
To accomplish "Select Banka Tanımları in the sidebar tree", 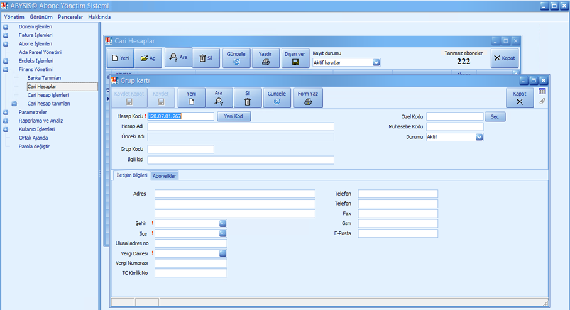I will pos(44,78).
